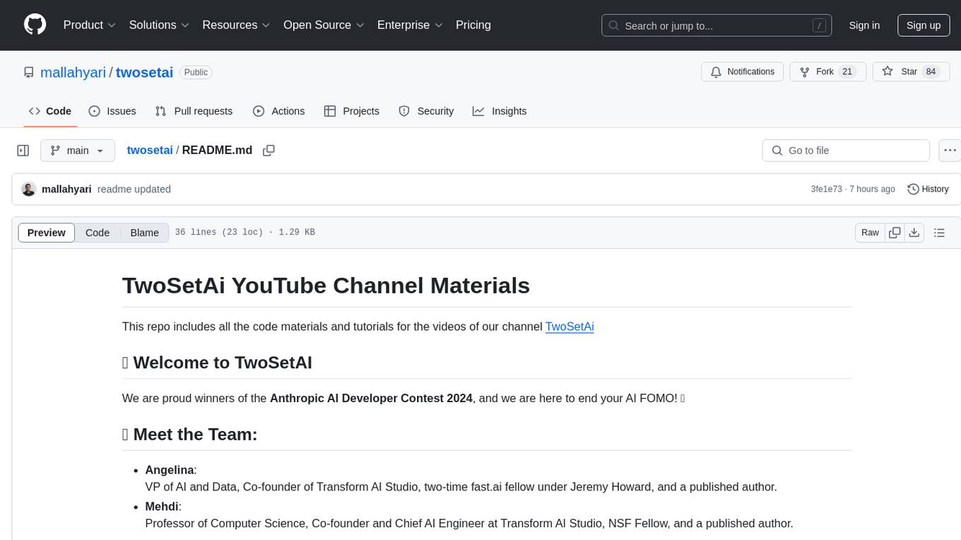Click the Anthropic AI Developer Contest 2024 text

tap(371, 398)
